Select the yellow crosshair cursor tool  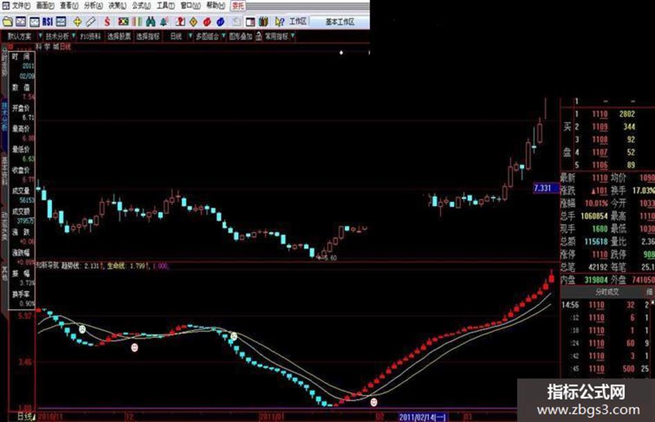[x=77, y=21]
